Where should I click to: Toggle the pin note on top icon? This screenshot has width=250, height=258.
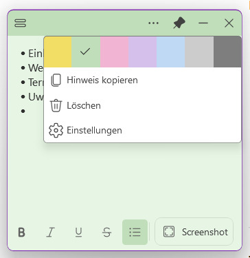(179, 23)
